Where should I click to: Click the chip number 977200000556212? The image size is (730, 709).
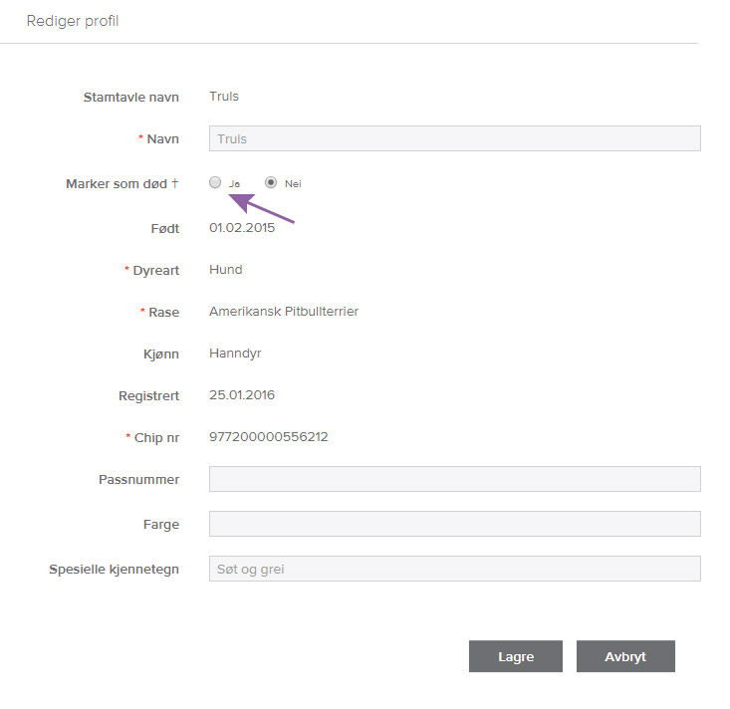click(x=269, y=437)
